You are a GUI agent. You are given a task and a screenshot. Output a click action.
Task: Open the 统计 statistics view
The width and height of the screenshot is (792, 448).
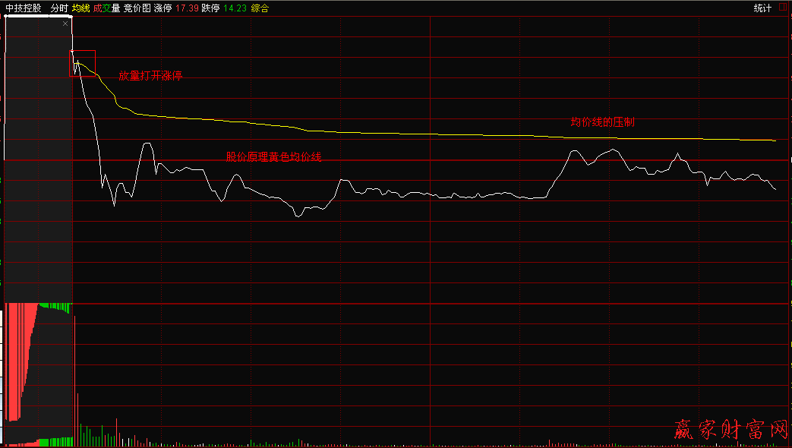click(762, 8)
